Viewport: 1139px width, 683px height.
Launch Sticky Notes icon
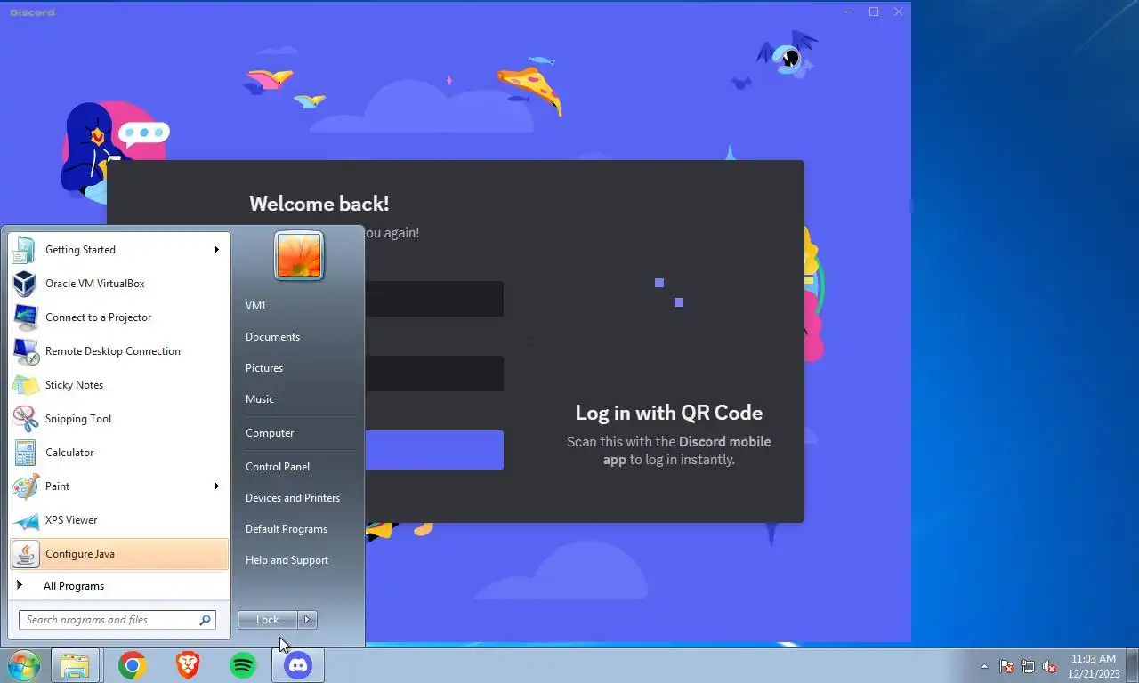tap(24, 385)
